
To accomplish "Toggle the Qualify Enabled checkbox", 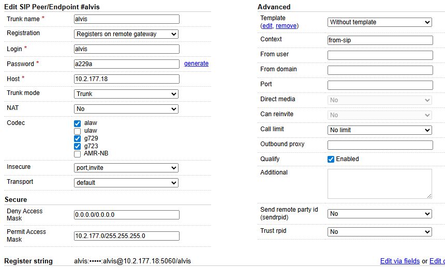I will pos(331,159).
